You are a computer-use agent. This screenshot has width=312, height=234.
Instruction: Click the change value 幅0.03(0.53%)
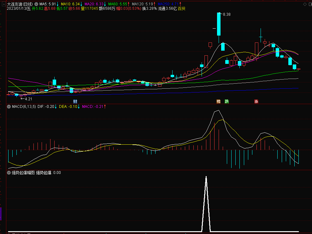129,8
